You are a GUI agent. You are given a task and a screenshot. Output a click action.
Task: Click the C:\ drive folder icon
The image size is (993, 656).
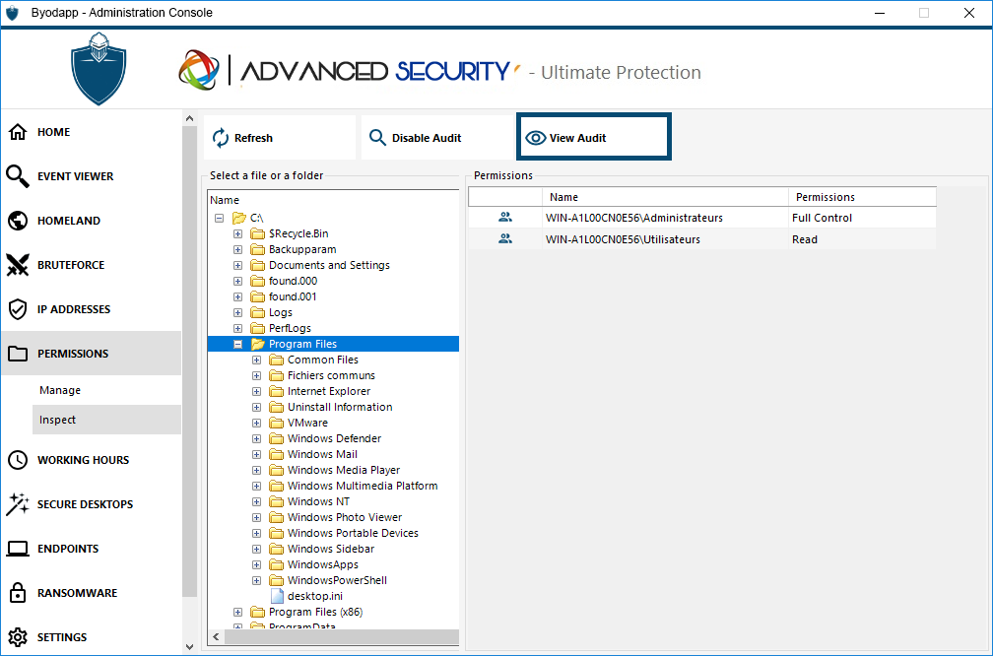tap(238, 218)
